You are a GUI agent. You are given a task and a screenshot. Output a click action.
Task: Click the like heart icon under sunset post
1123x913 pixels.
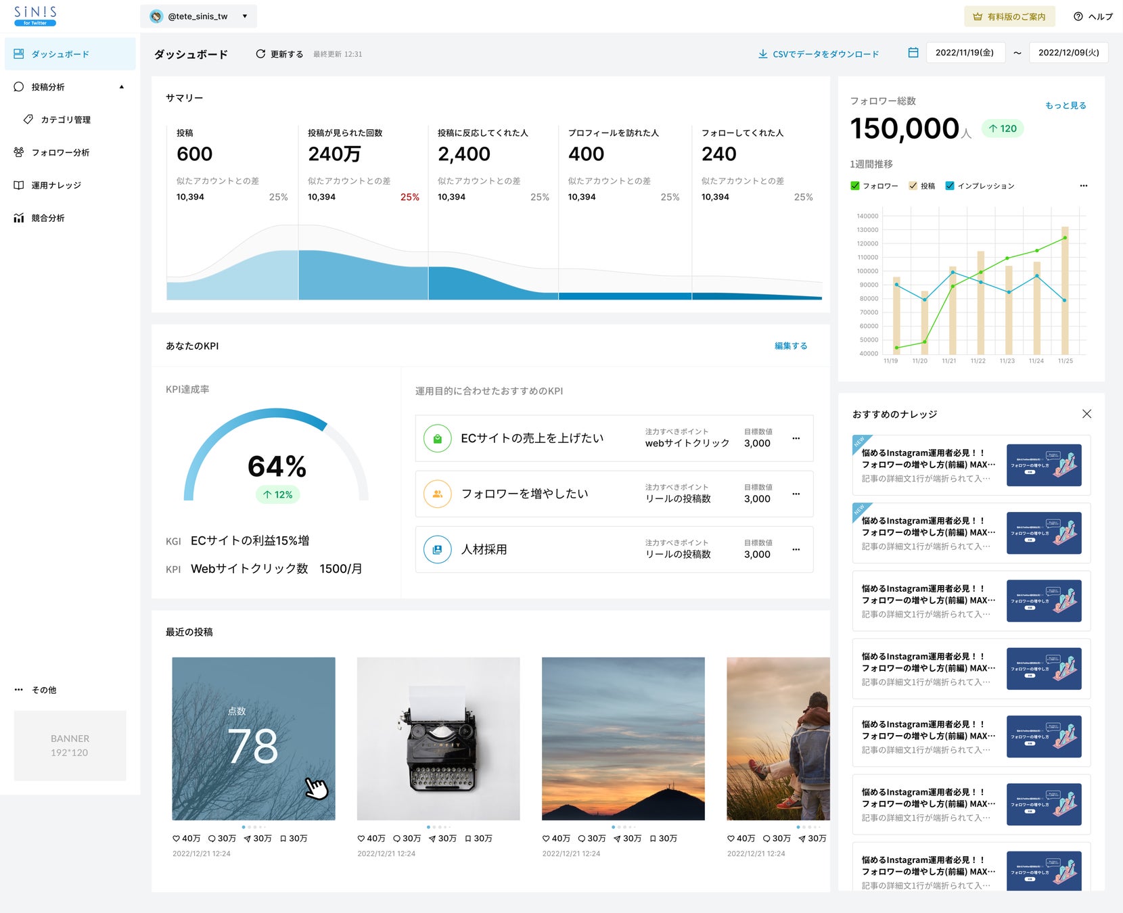coord(546,839)
